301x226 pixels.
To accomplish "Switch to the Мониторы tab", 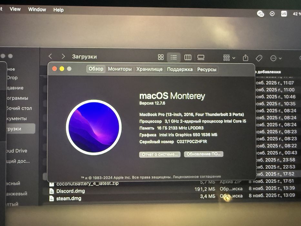I will [120, 69].
